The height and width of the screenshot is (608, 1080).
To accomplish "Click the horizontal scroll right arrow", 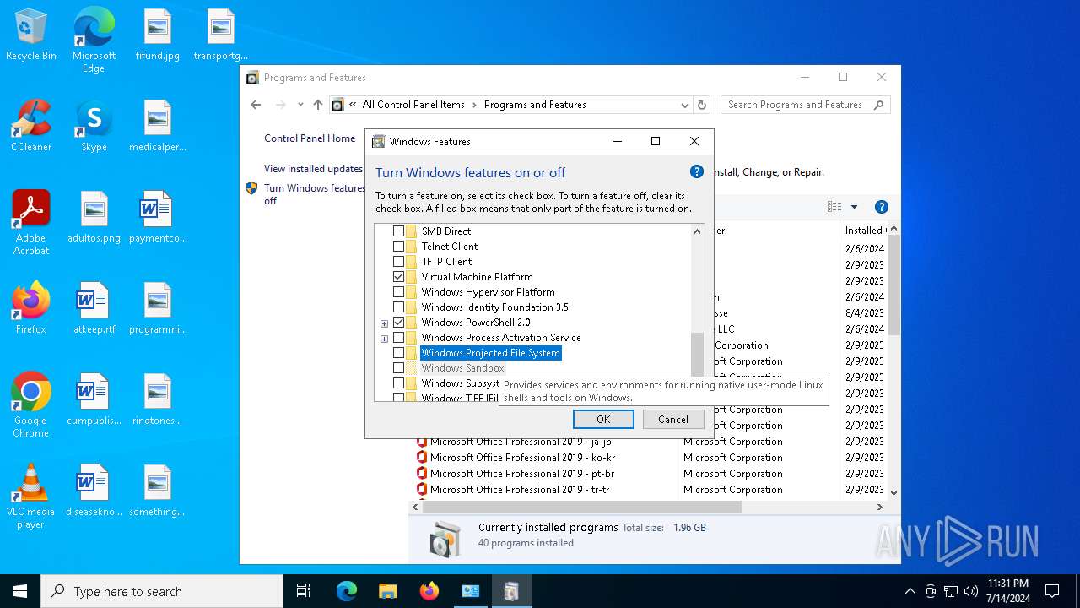I will [x=880, y=507].
